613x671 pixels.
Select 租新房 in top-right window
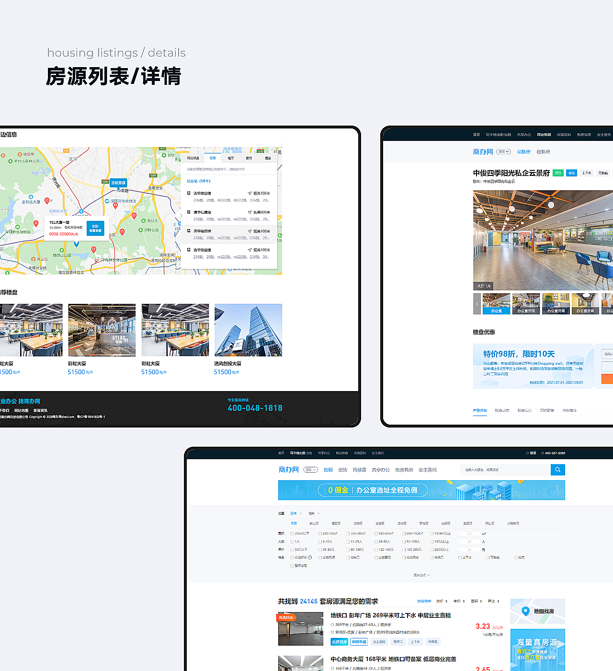543,152
